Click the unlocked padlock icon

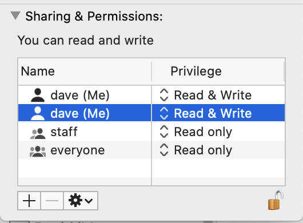(276, 200)
